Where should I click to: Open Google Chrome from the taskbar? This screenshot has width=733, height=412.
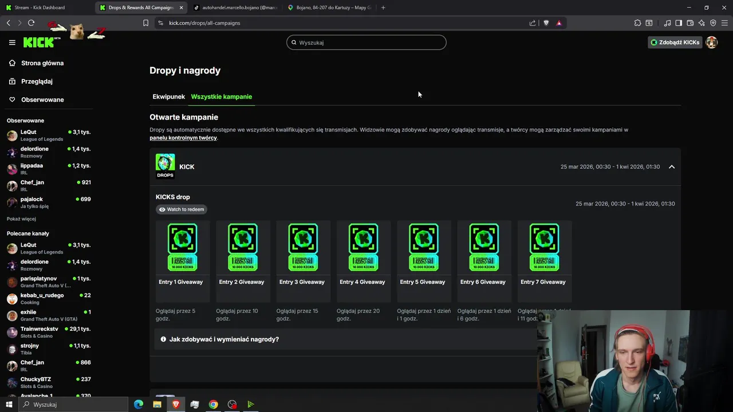pyautogui.click(x=213, y=405)
